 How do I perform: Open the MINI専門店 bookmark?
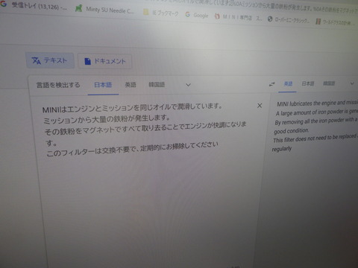click(238, 17)
